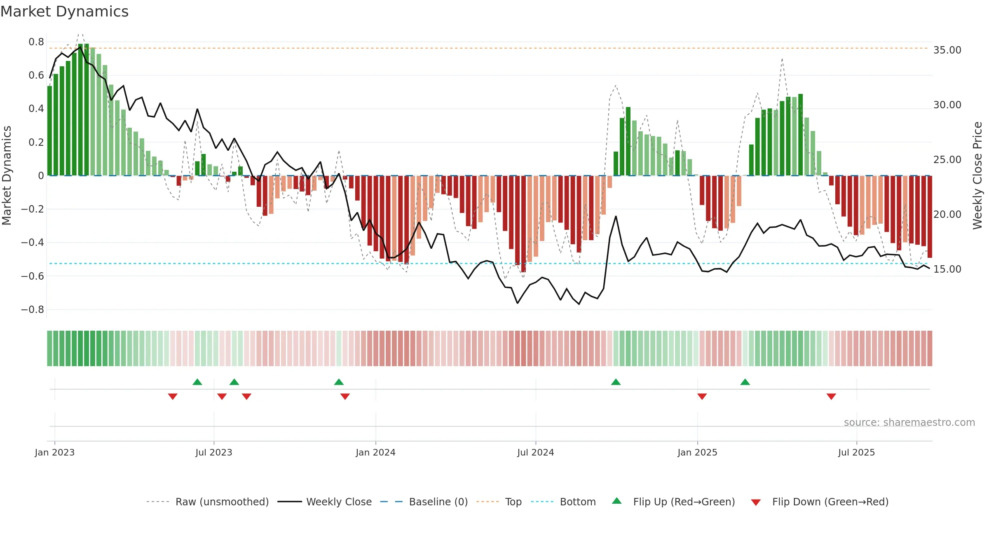Click the 20.00 price axis label
Viewport: 989px width, 556px height.
(x=947, y=215)
